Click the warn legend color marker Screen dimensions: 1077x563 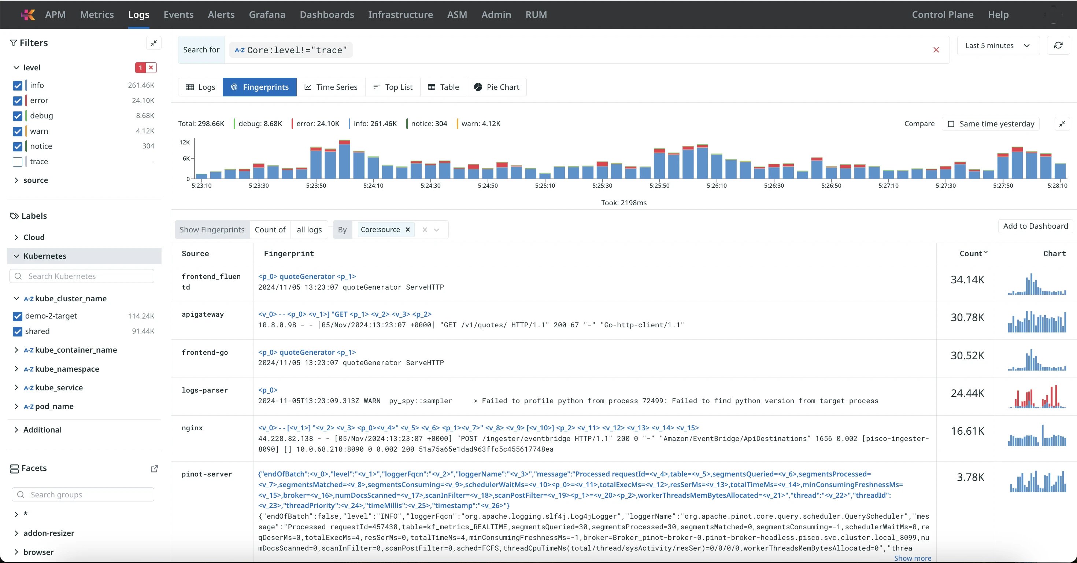pos(458,124)
